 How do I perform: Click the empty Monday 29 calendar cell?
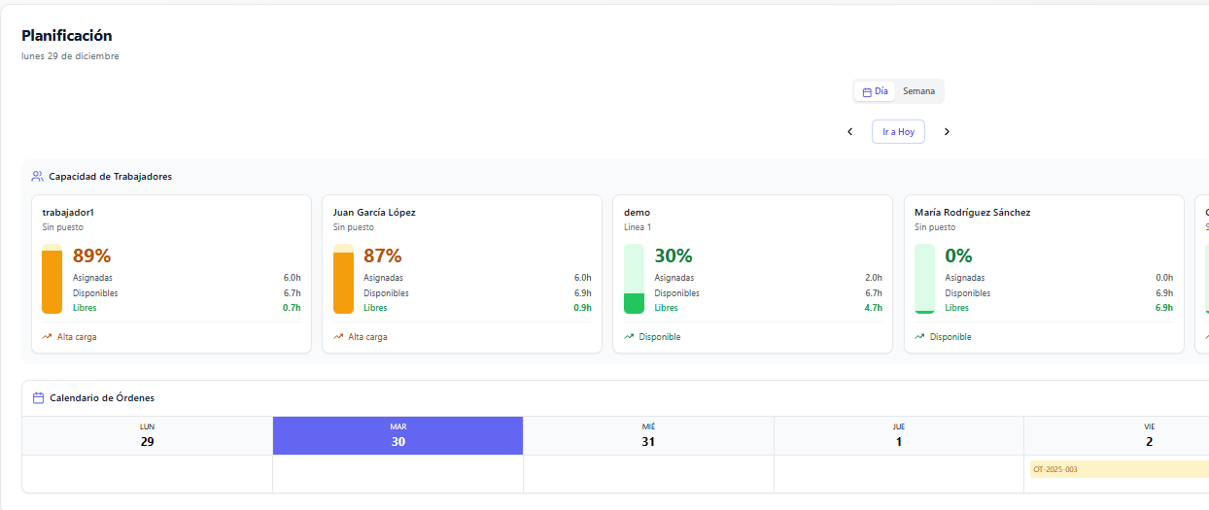point(147,474)
